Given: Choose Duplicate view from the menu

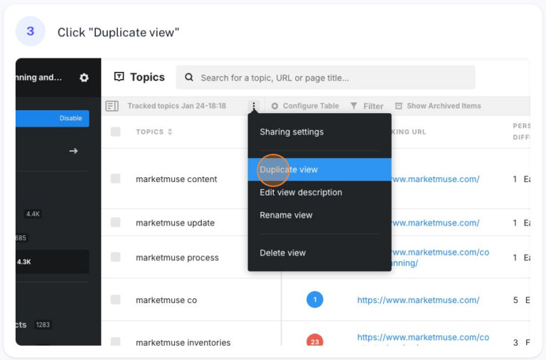Looking at the screenshot, I should point(319,170).
